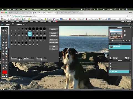Select the Hand pan tool
This screenshot has height=99, width=133.
click(3, 68)
